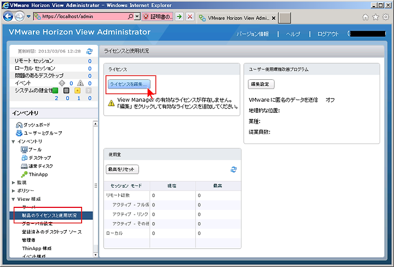Close the VMware Horizon View Admi... tab
The width and height of the screenshot is (394, 267).
pos(274,18)
